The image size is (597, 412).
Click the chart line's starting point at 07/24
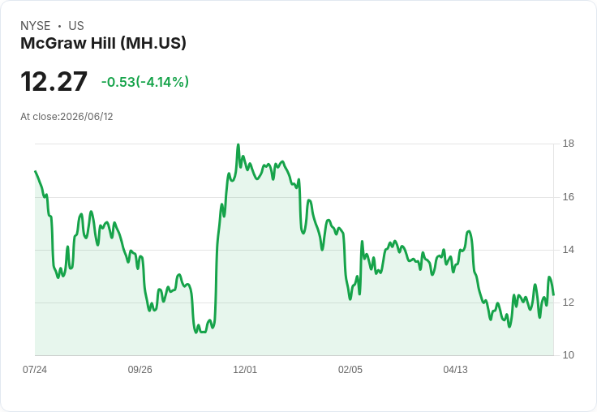pos(36,171)
